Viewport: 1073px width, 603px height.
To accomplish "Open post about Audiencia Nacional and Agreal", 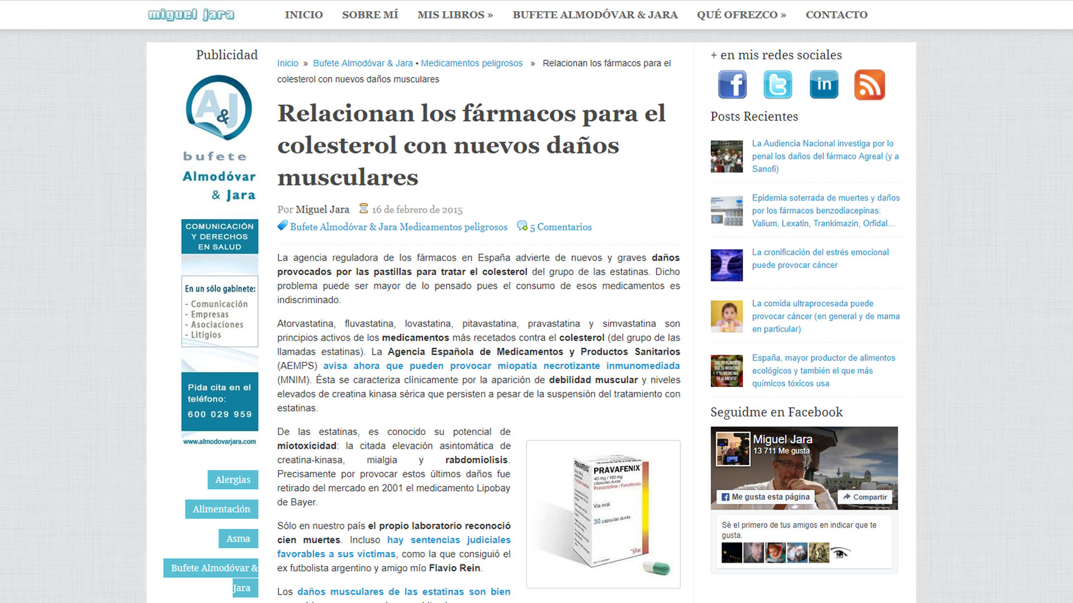I will click(825, 156).
